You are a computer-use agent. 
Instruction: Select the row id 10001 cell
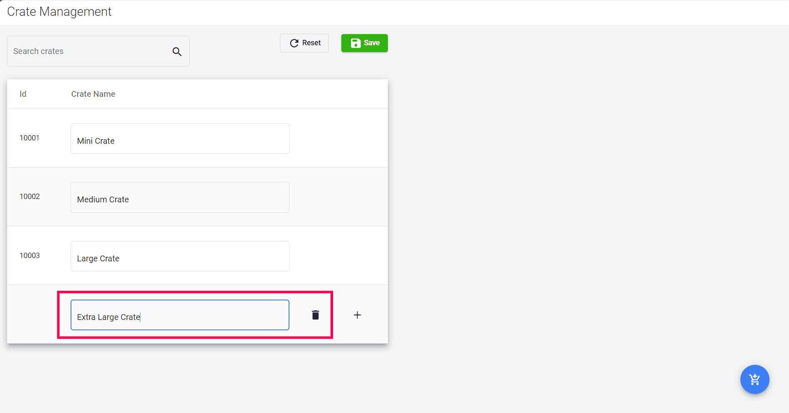coord(29,138)
